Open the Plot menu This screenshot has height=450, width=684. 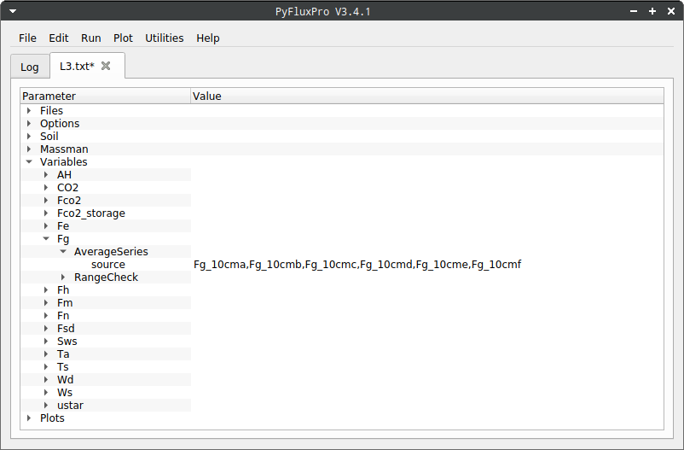click(123, 38)
